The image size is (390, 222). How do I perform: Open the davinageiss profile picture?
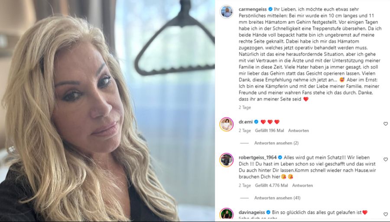coord(226,214)
